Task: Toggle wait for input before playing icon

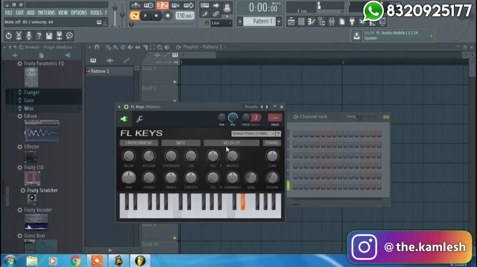Action: pyautogui.click(x=149, y=5)
